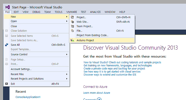The image size is (186, 100).
Task: Follow the Learn more about Azure link
Action: pyautogui.click(x=97, y=93)
